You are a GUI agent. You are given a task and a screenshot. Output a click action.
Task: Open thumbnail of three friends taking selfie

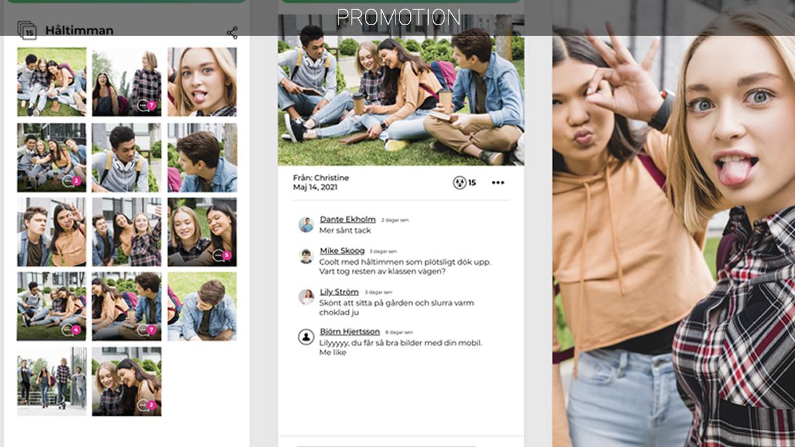pyautogui.click(x=127, y=232)
